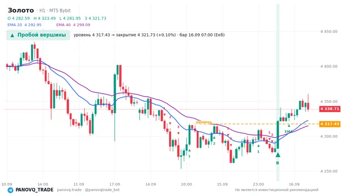
Task: Click the 10.09 date on the time axis
Action: (7, 184)
